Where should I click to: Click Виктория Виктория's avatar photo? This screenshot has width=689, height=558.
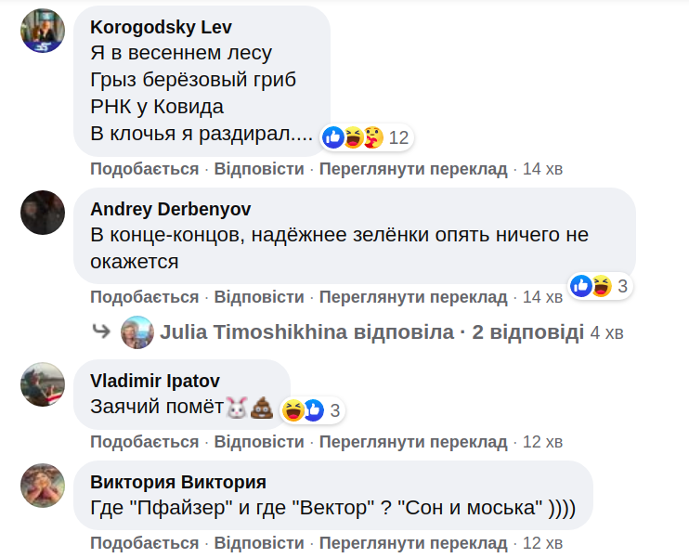click(x=43, y=486)
